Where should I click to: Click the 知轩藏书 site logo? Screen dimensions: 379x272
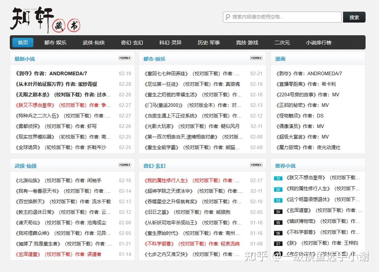(45, 20)
